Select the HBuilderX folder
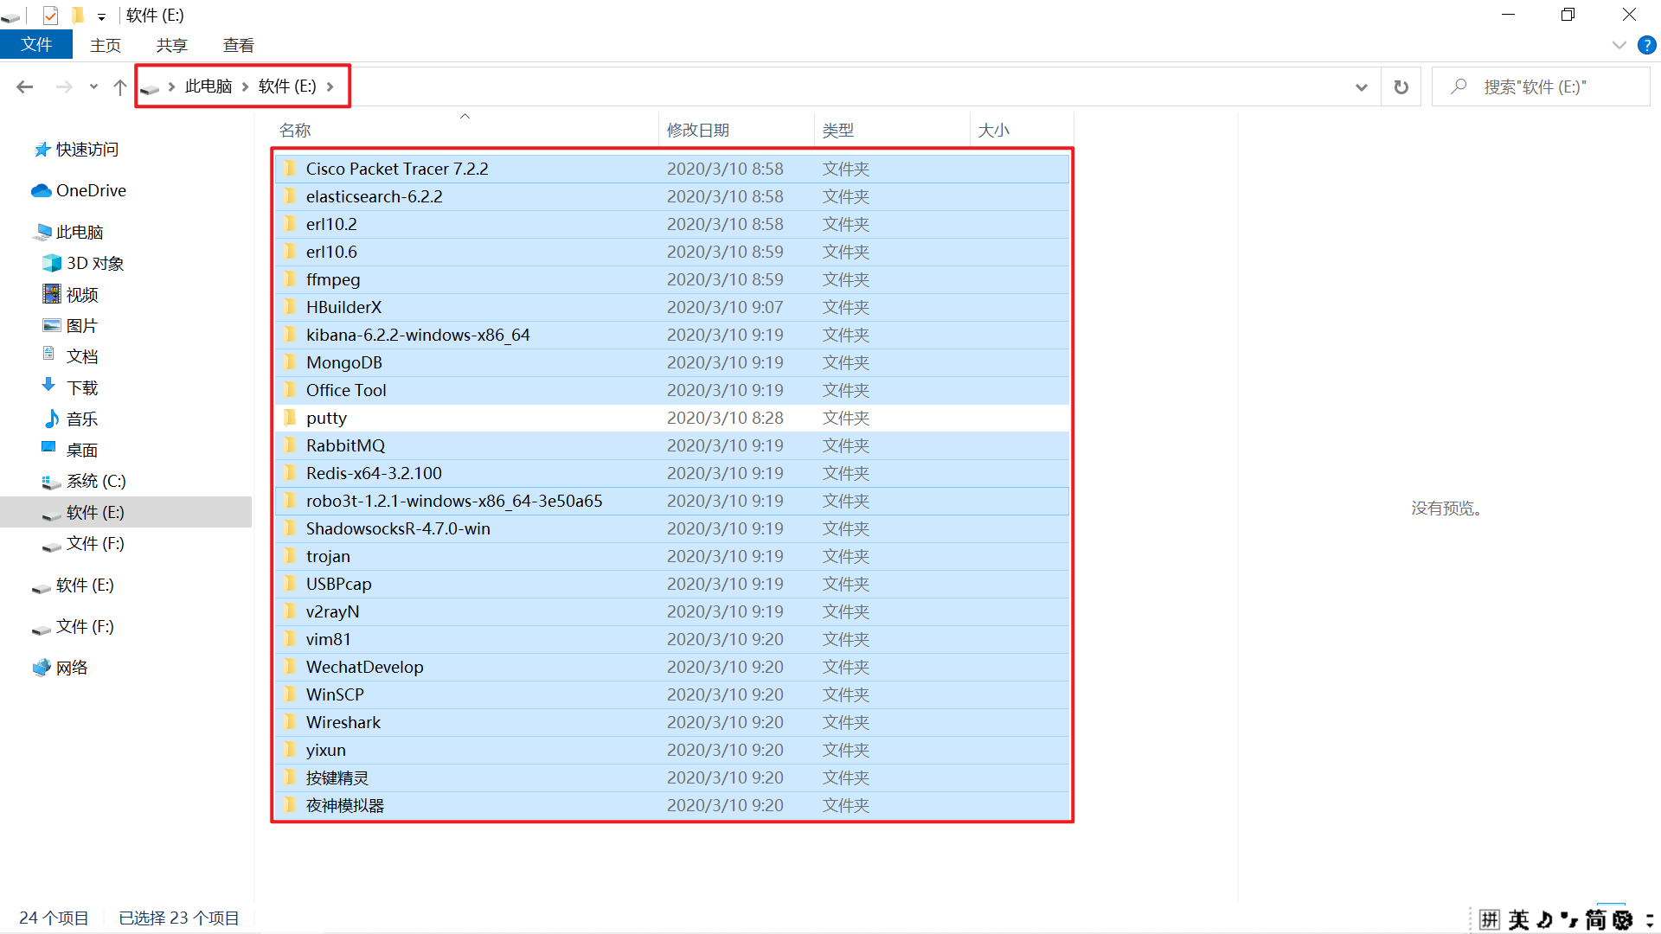This screenshot has width=1661, height=934. coord(672,307)
